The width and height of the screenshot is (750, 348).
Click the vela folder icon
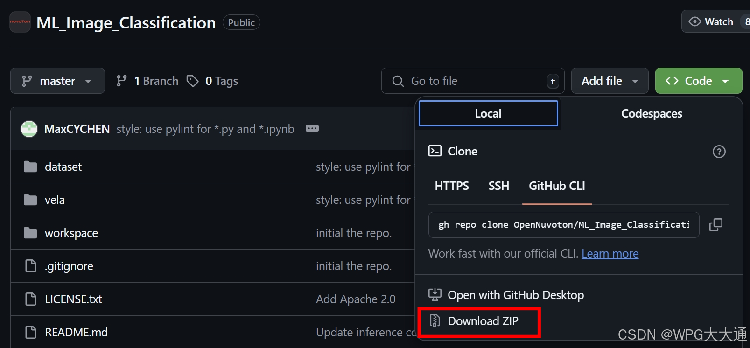30,200
